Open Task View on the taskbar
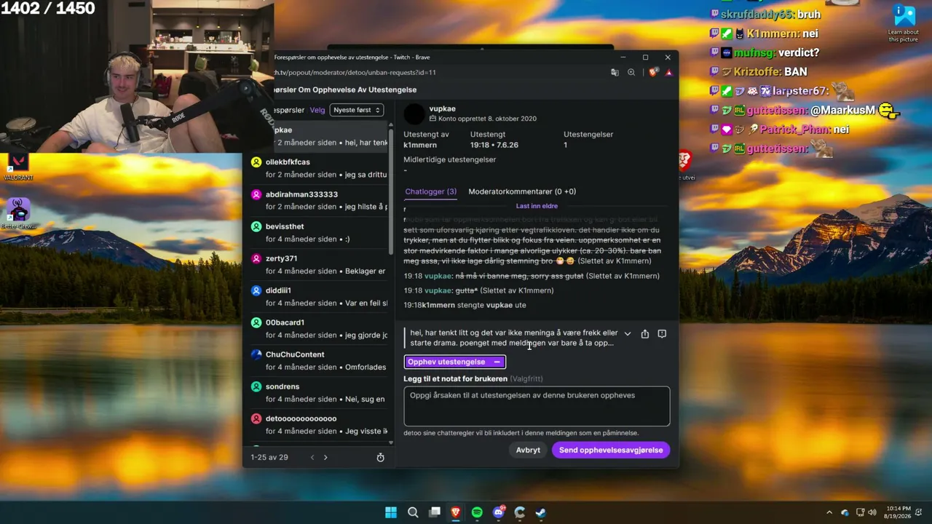Screen dimensions: 932x524 [435, 512]
